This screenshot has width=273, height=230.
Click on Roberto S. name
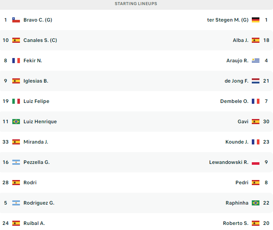pyautogui.click(x=236, y=223)
